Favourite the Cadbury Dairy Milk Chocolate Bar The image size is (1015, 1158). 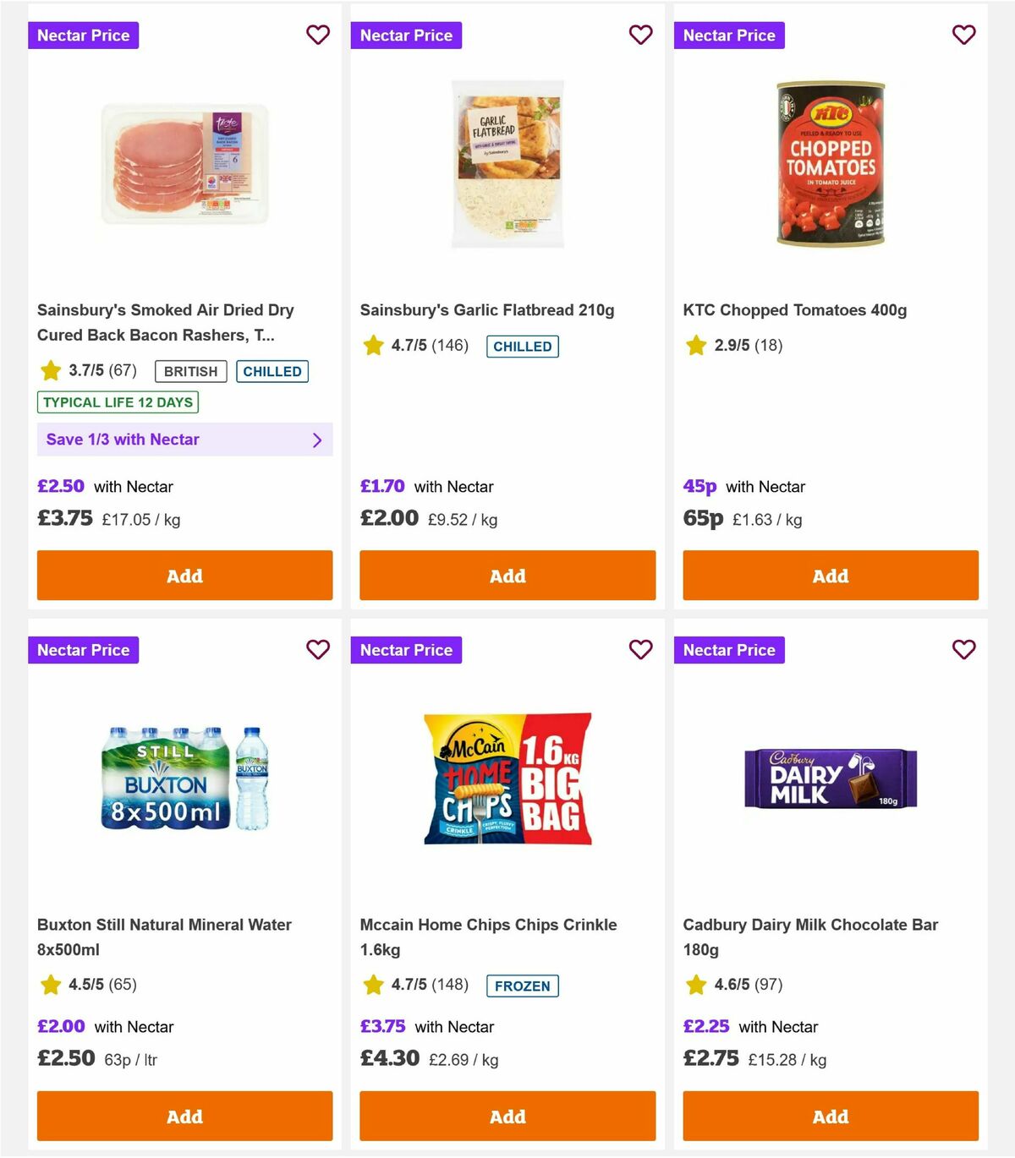[x=963, y=650]
